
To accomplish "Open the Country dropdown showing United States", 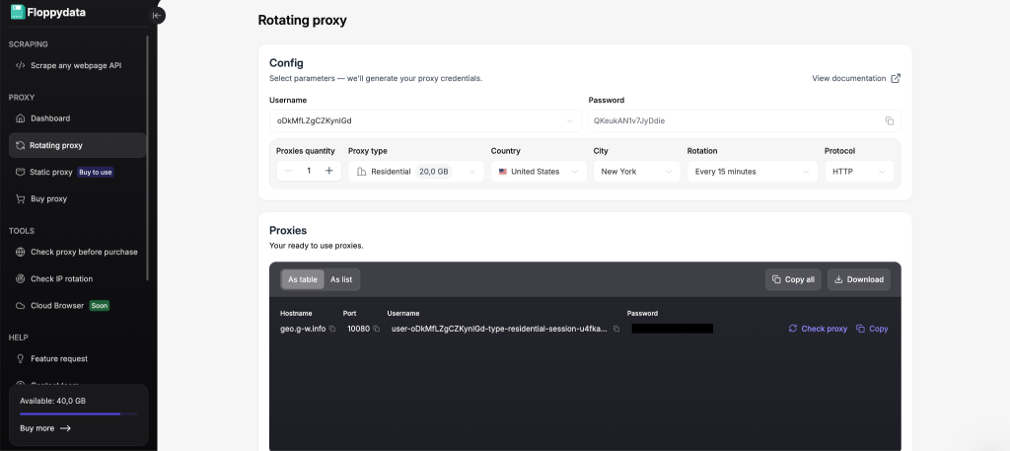I will coord(538,171).
